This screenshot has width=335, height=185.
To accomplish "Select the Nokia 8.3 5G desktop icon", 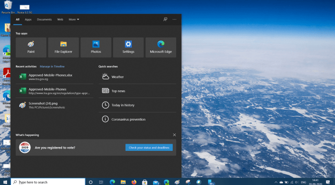I will (x=25, y=9).
